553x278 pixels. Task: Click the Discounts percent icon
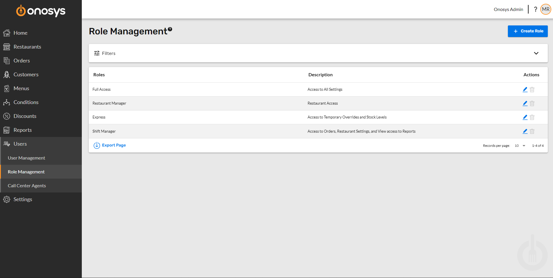(7, 116)
